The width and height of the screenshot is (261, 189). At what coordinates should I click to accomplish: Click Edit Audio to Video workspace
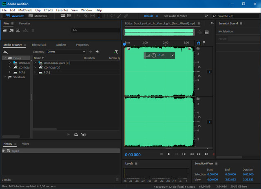point(175,16)
